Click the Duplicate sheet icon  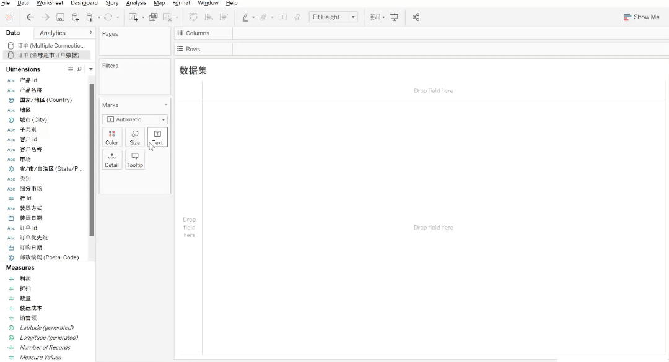pos(153,17)
